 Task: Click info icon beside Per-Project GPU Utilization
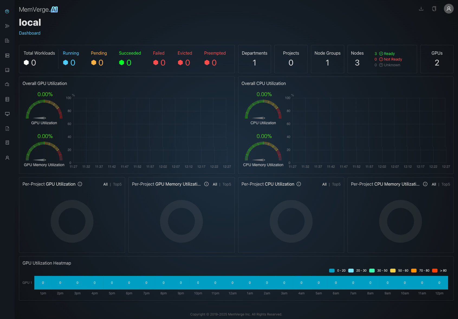80,184
